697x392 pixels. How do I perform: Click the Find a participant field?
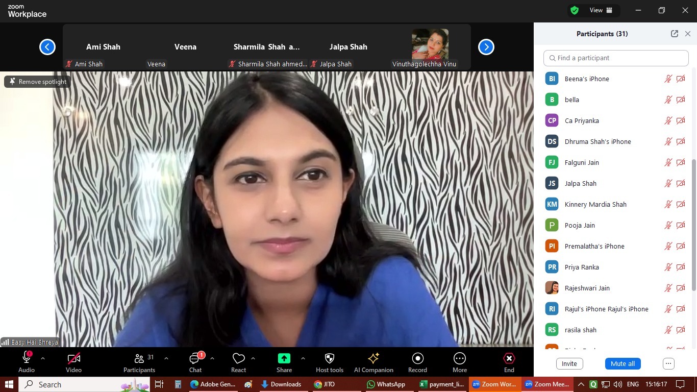click(x=616, y=58)
